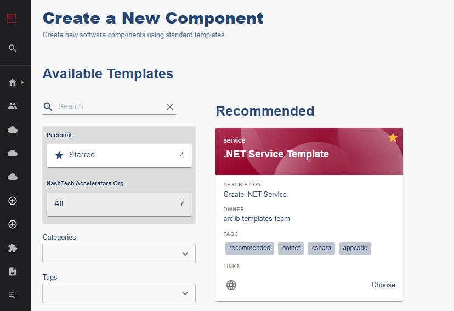Click the list icon at sidebar bottom
The image size is (454, 311).
[13, 296]
